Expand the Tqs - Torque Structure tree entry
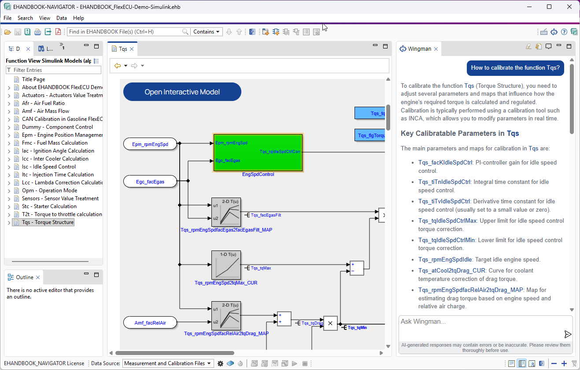 click(x=9, y=223)
